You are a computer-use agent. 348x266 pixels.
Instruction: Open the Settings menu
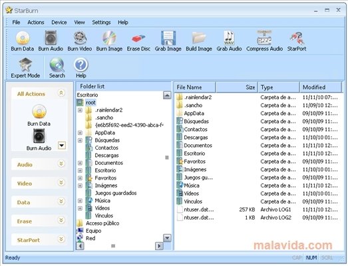(101, 23)
